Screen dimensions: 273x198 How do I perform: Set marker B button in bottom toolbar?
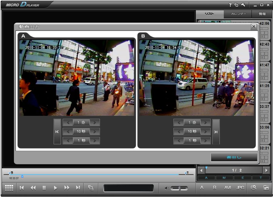pos(214,188)
